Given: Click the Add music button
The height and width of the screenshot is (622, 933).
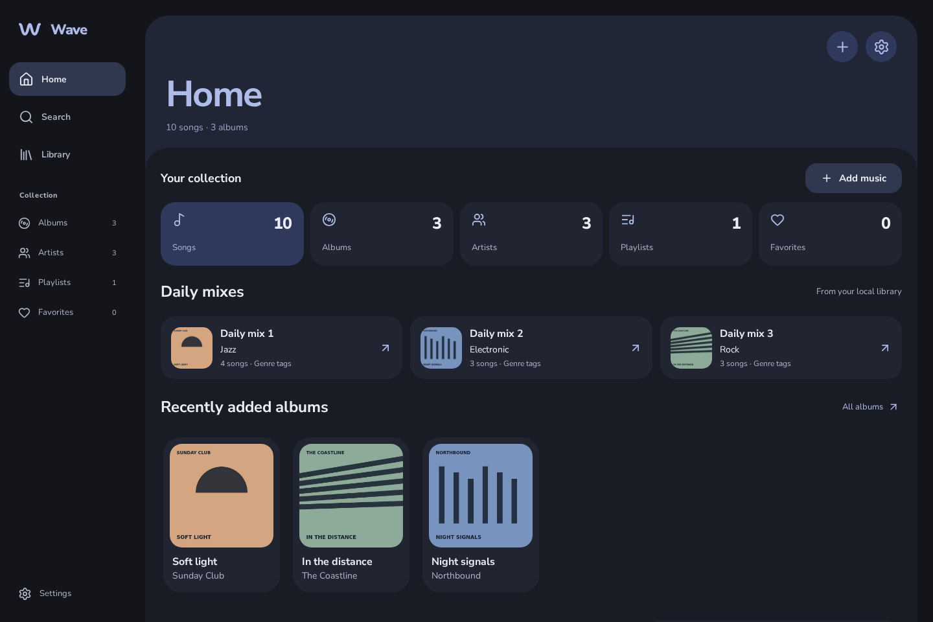Looking at the screenshot, I should [x=853, y=178].
